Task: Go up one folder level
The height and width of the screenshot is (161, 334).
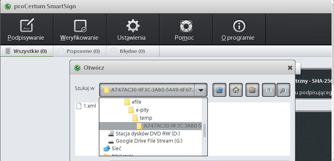Action: click(219, 90)
